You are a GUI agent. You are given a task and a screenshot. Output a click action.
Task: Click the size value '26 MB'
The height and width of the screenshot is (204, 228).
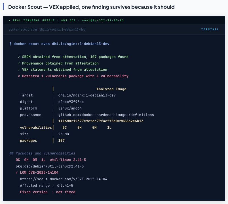coord(64,134)
